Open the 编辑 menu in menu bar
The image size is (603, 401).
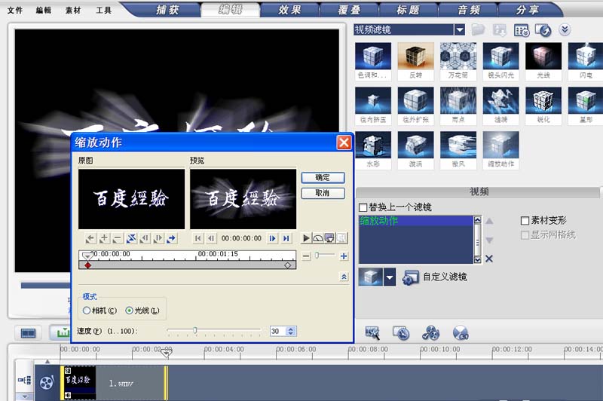tap(44, 11)
